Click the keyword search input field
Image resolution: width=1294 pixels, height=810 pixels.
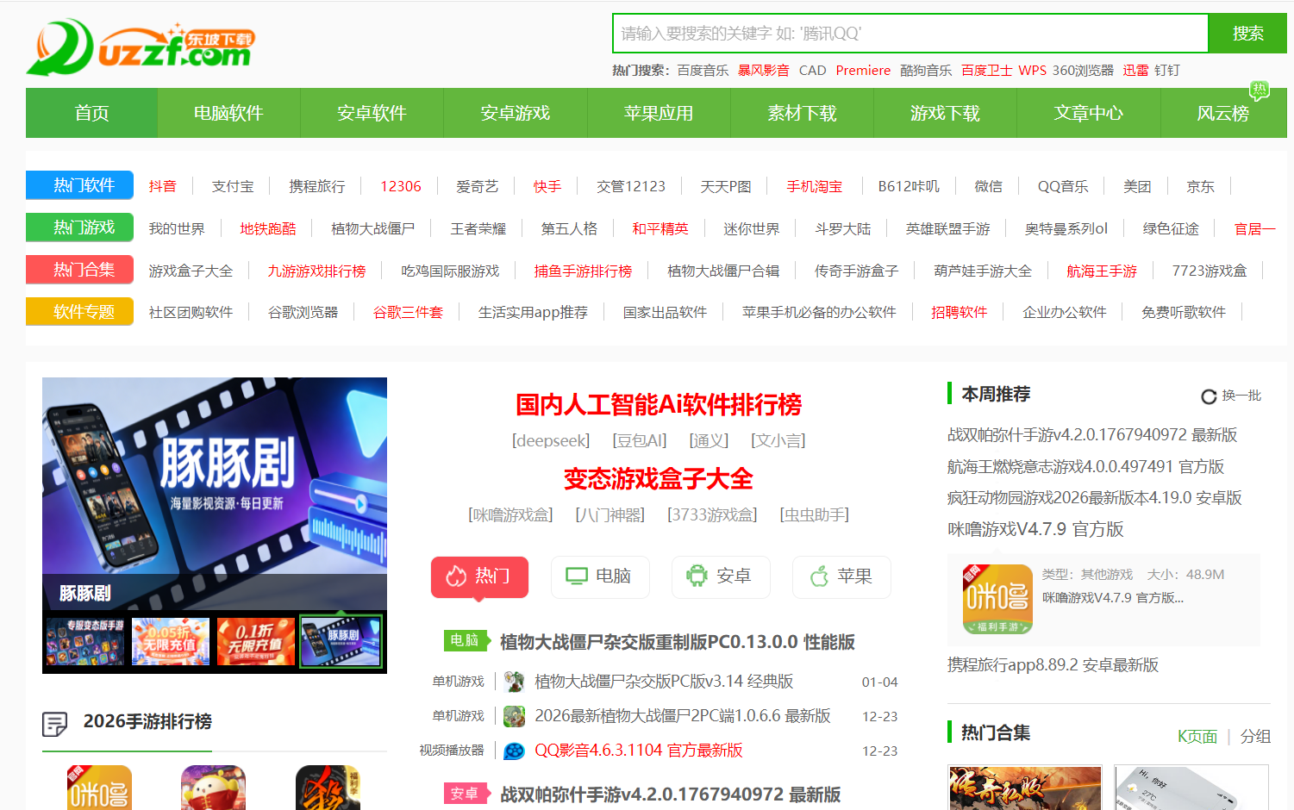pos(910,34)
